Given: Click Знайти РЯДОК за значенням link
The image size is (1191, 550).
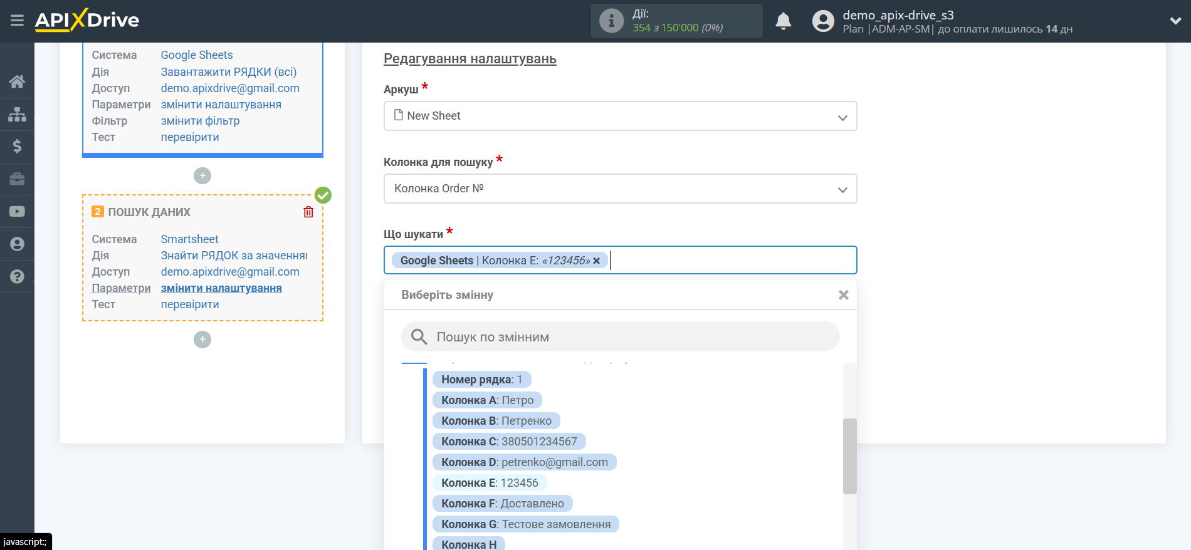Looking at the screenshot, I should click(x=234, y=256).
